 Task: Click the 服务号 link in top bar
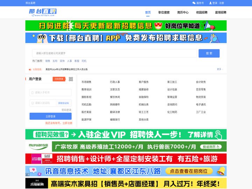[200, 3]
